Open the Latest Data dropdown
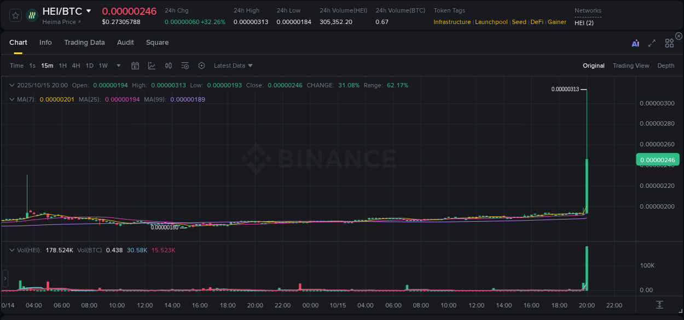684x320 pixels. coord(232,66)
